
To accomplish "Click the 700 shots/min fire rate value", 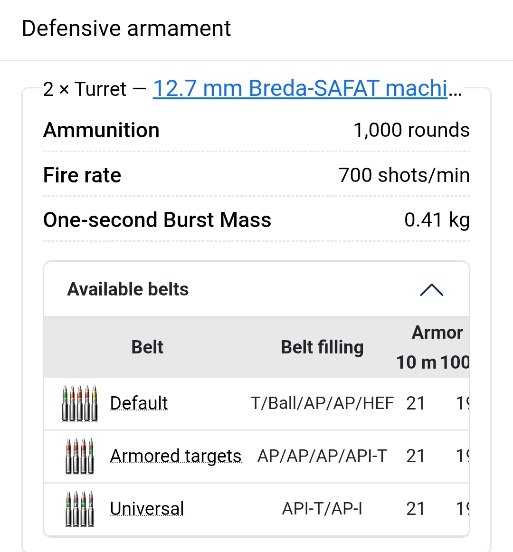I will 404,175.
